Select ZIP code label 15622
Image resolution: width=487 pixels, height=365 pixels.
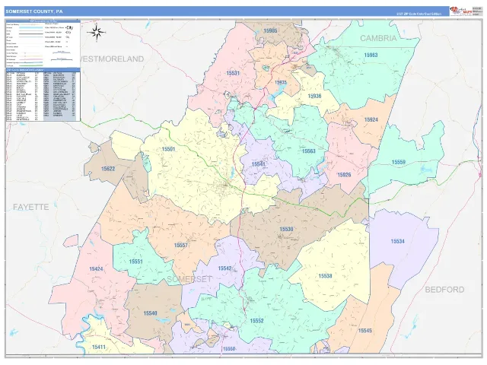(x=108, y=169)
